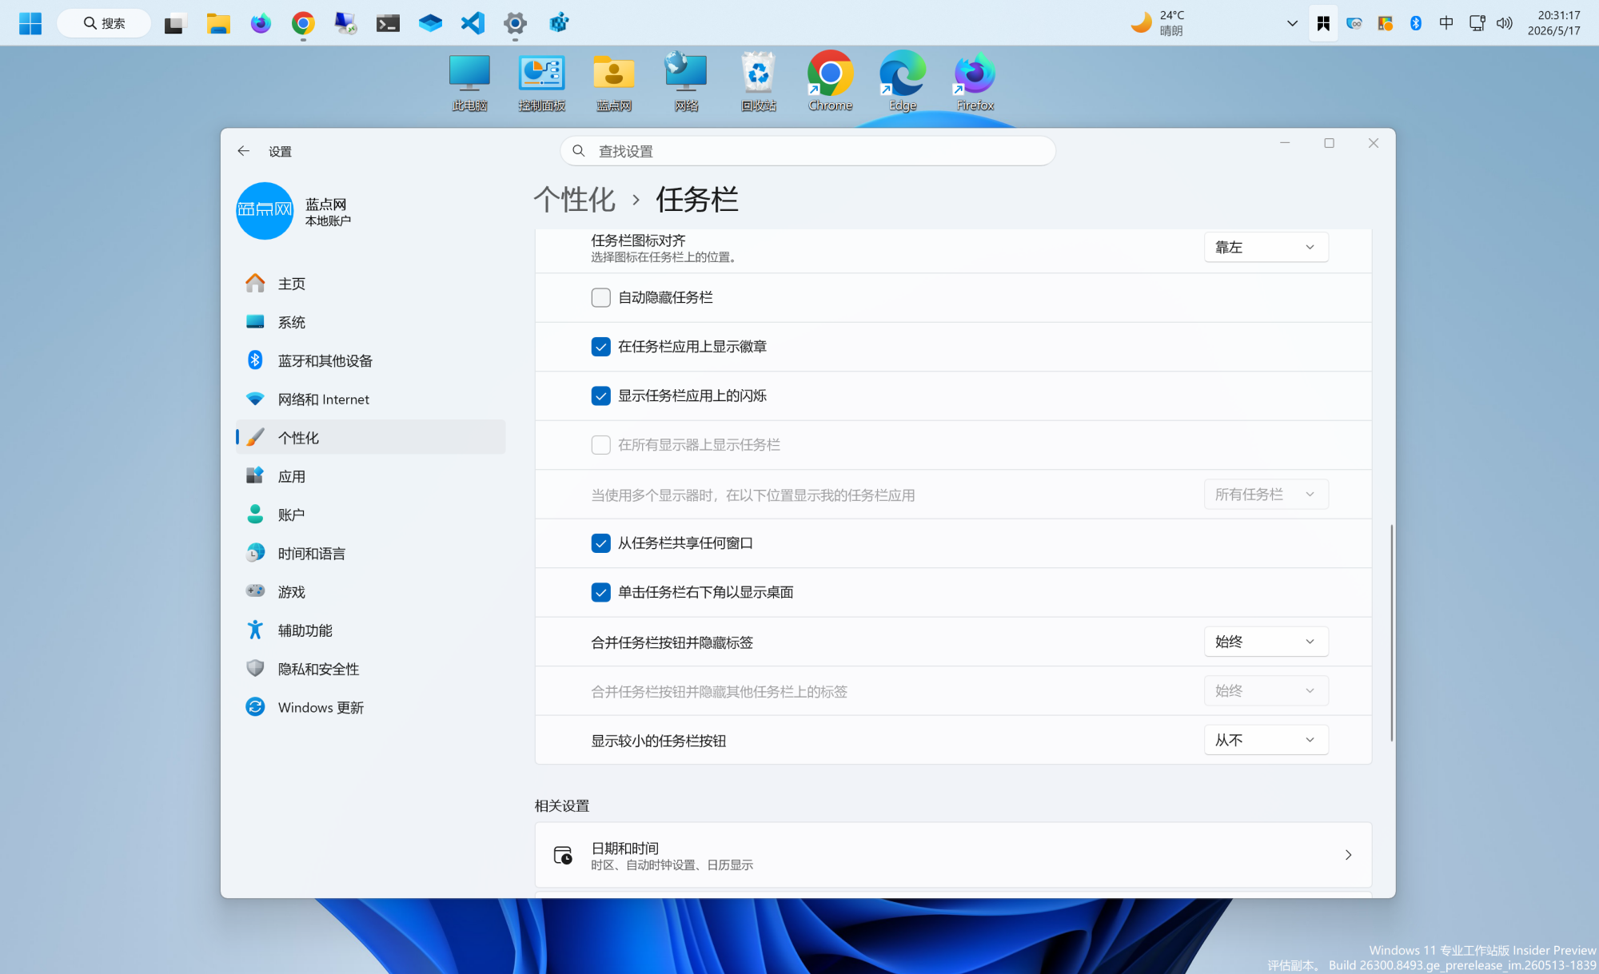Open 应用 settings category

pyautogui.click(x=370, y=476)
